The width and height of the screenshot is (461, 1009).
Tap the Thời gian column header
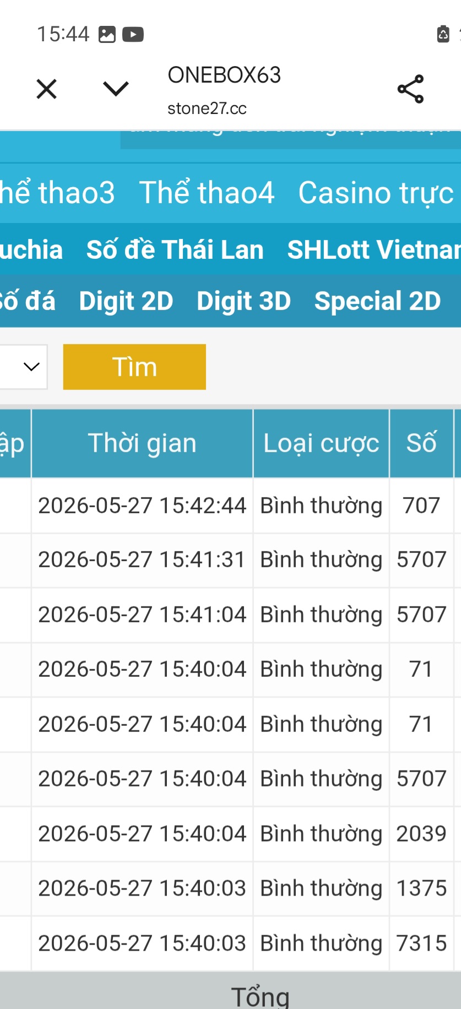click(x=142, y=443)
